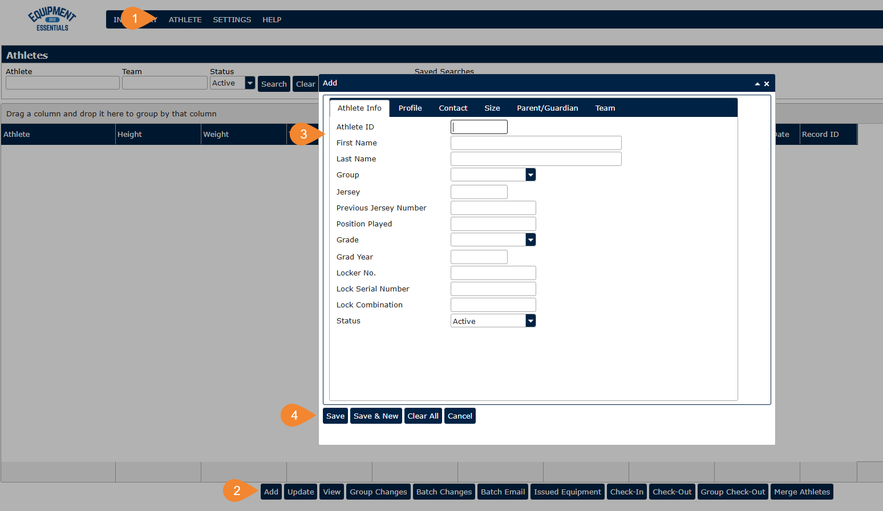Focus the Lock Serial Number field

point(493,289)
